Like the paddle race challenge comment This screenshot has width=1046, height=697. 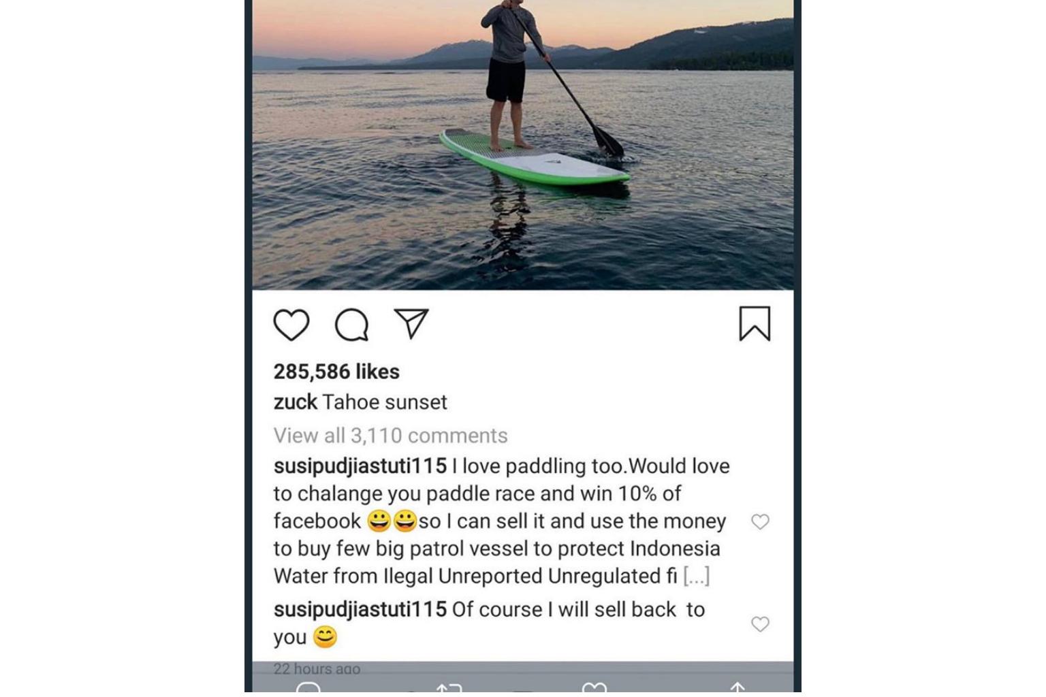pos(760,521)
